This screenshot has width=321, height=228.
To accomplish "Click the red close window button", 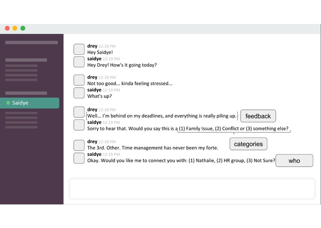I will click(x=7, y=28).
